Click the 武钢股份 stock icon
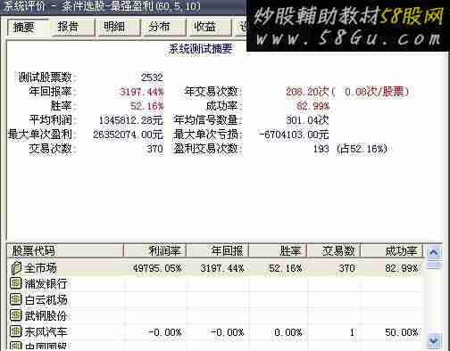 pyautogui.click(x=16, y=315)
